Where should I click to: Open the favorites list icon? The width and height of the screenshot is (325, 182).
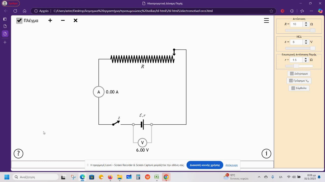(302, 11)
